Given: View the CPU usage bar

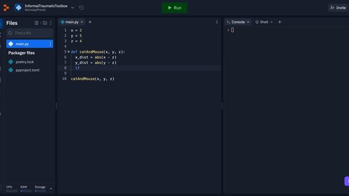Looking at the screenshot, I should pyautogui.click(x=12, y=191).
